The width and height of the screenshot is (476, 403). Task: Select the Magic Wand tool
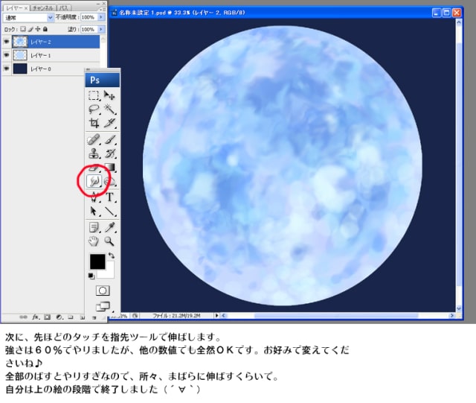(x=109, y=109)
